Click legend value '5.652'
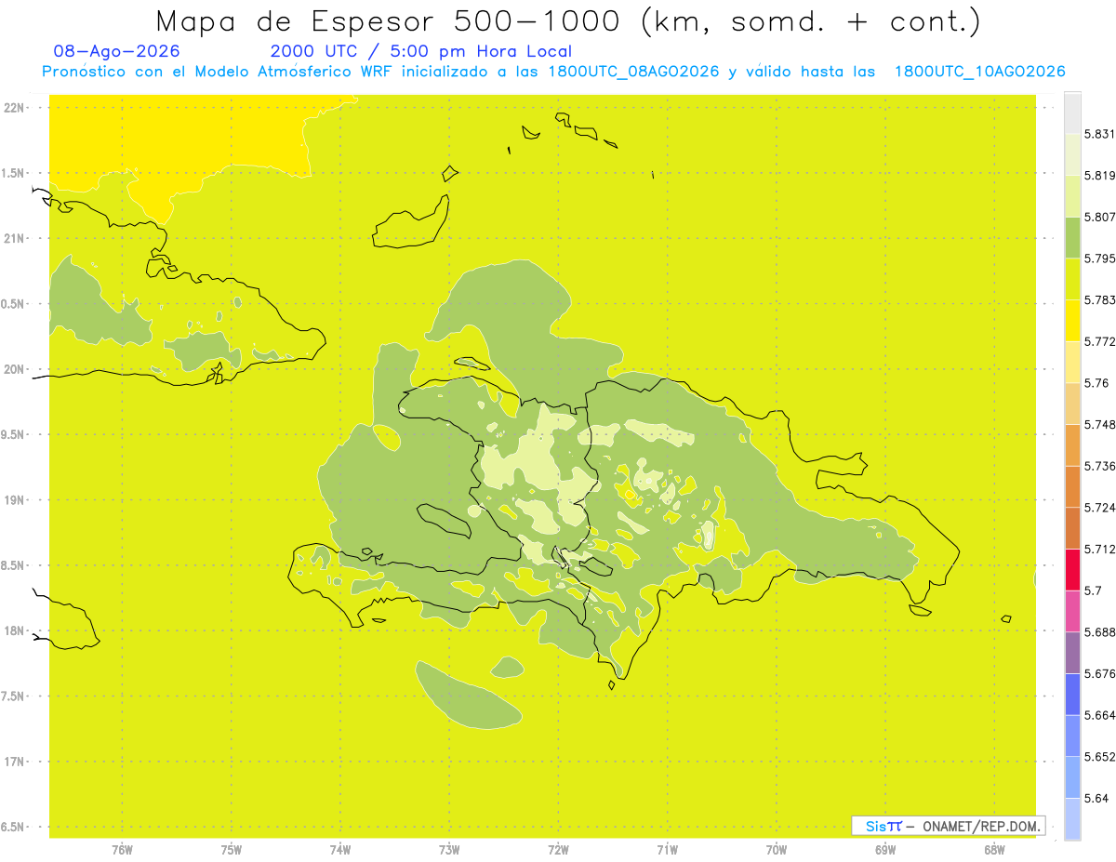The image size is (1116, 862). point(1099,757)
